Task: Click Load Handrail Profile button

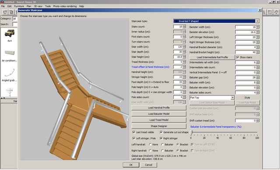Action: (x=159, y=108)
